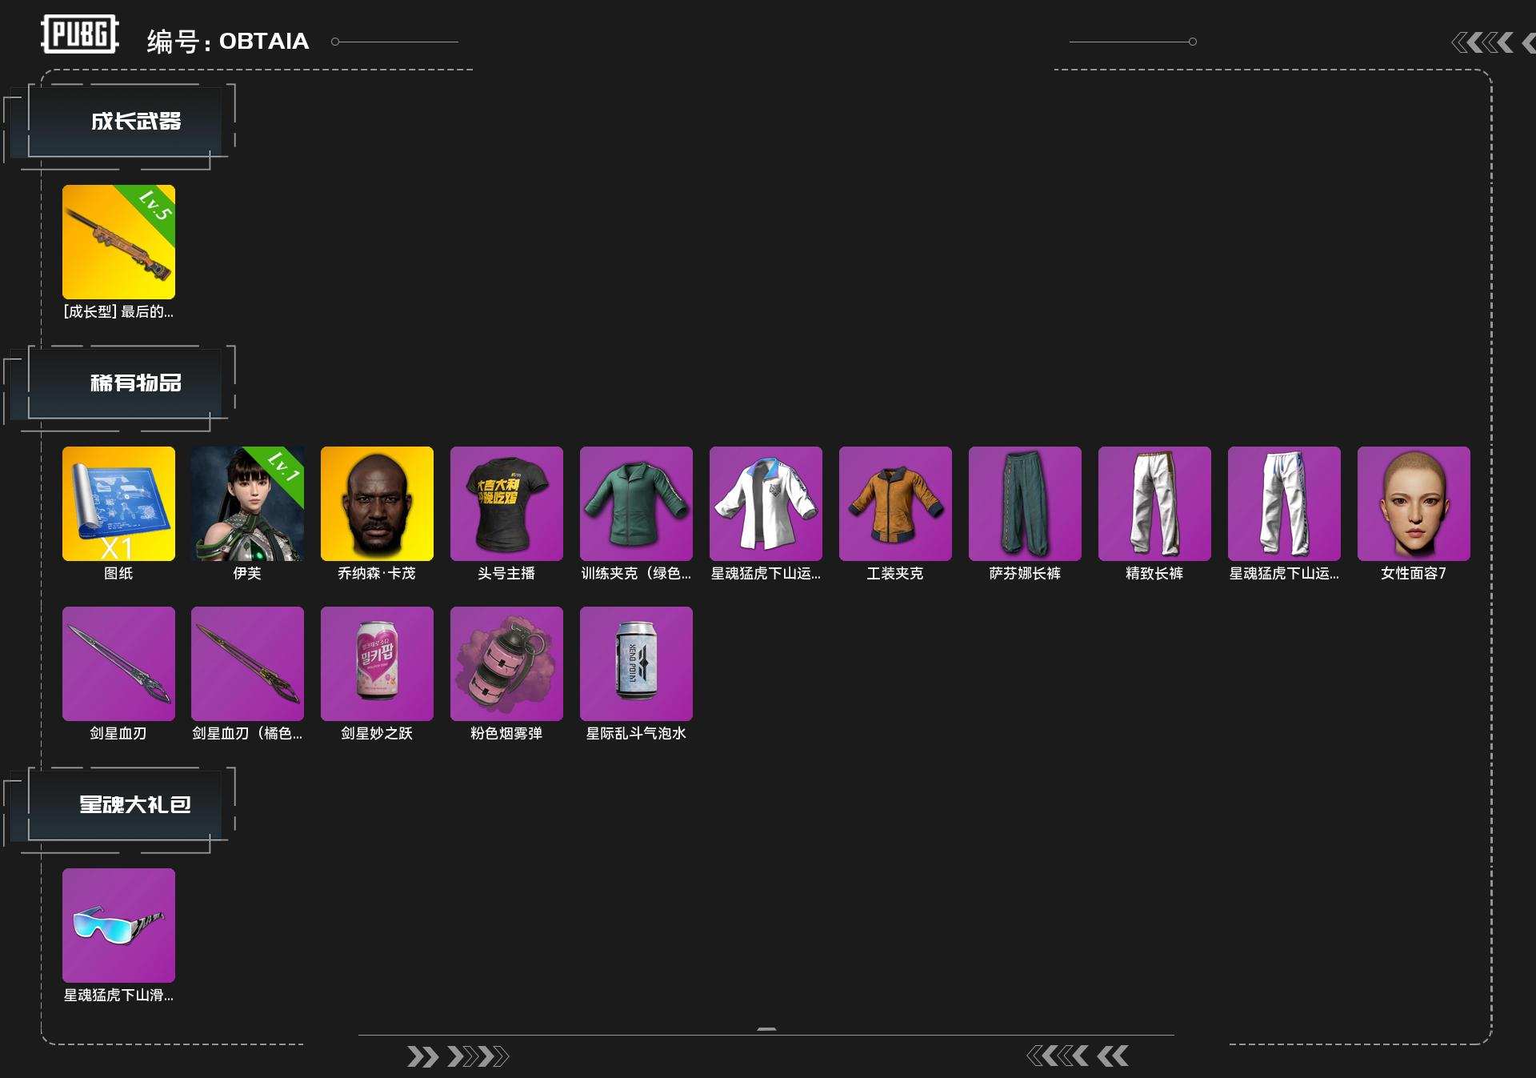Select the 星际乱斗气泡水 silver can icon
The height and width of the screenshot is (1078, 1536).
pyautogui.click(x=636, y=663)
